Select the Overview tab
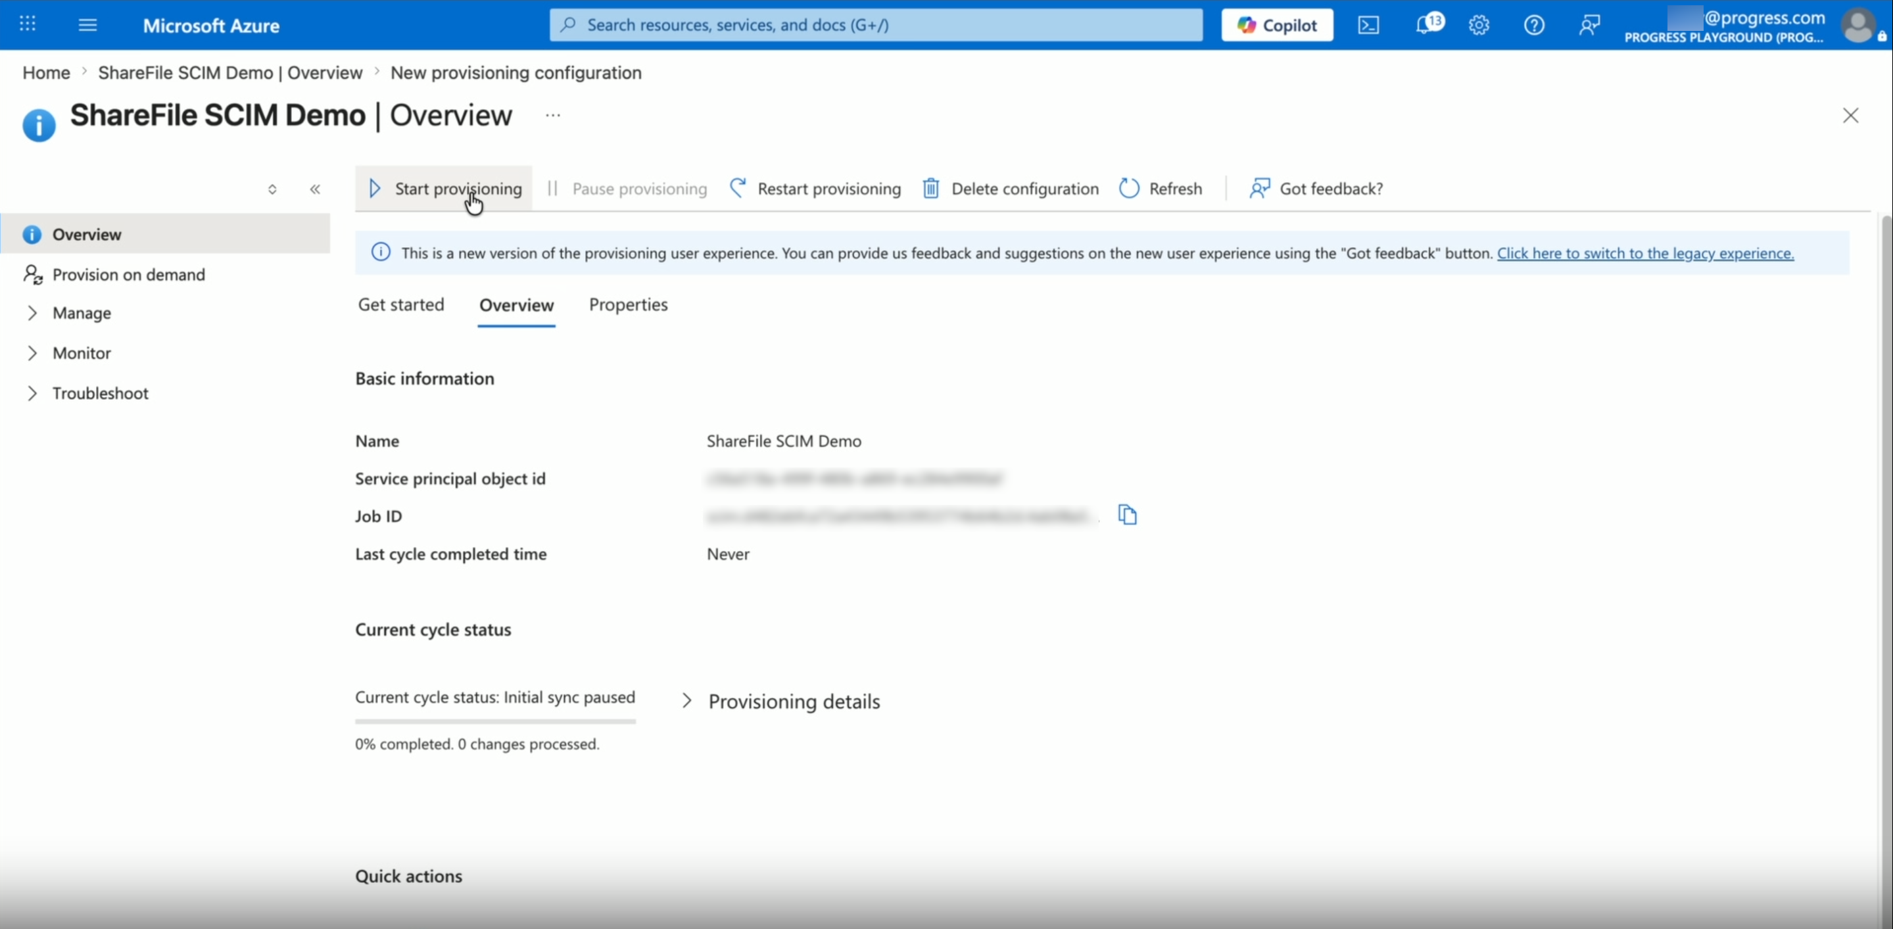Image resolution: width=1893 pixels, height=929 pixels. [x=517, y=306]
